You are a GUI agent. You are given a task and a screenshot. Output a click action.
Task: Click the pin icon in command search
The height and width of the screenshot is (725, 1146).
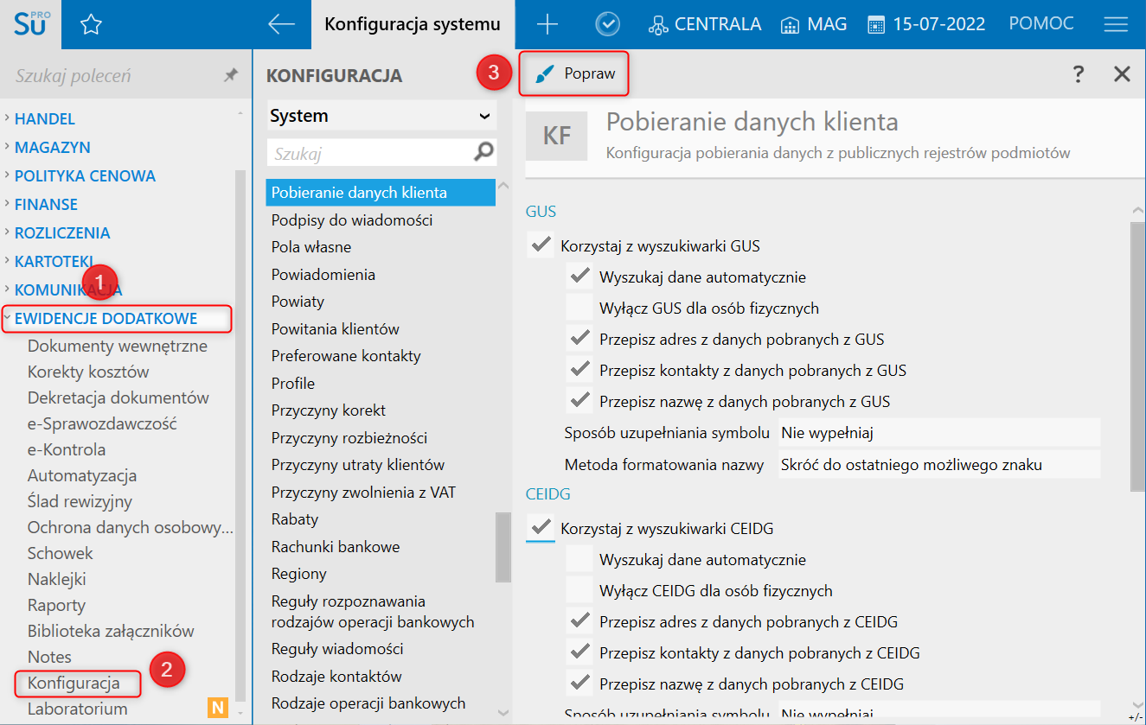[231, 76]
